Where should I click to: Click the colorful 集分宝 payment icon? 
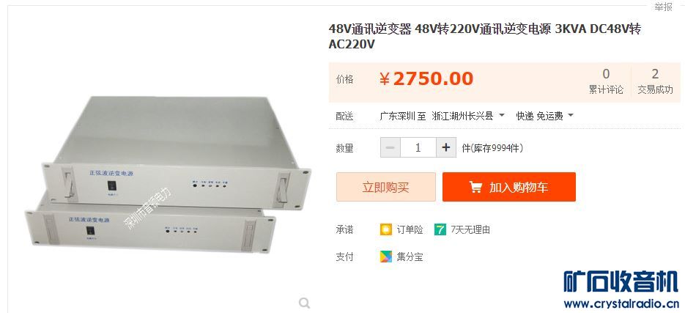[x=386, y=256]
